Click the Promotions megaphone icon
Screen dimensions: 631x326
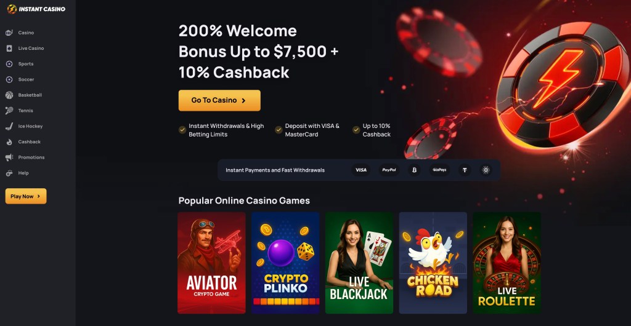pos(9,157)
